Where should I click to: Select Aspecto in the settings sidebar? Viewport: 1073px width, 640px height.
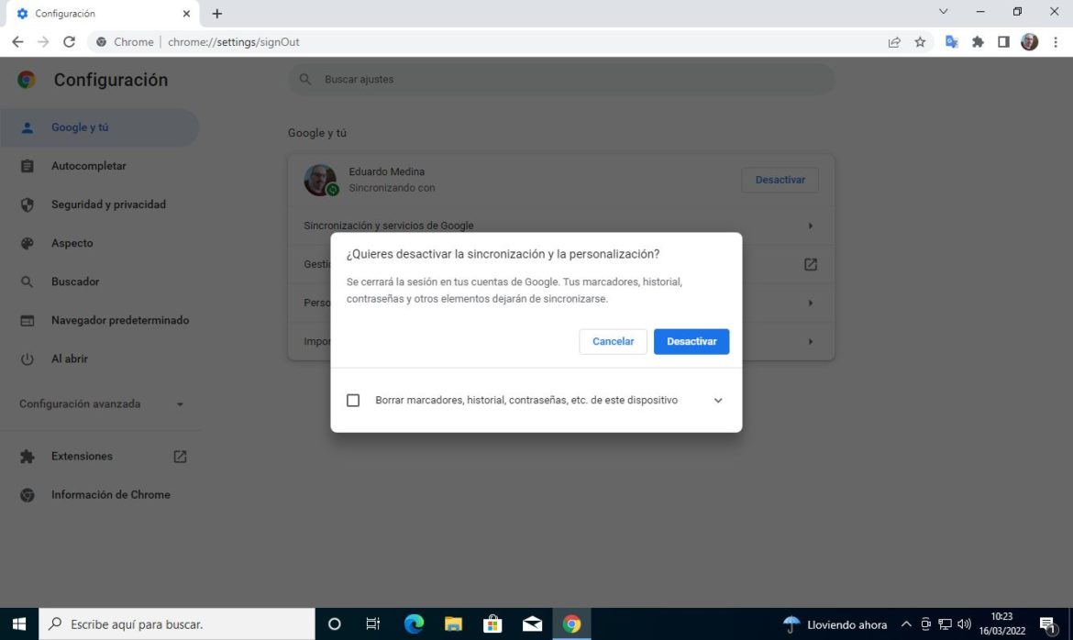72,243
